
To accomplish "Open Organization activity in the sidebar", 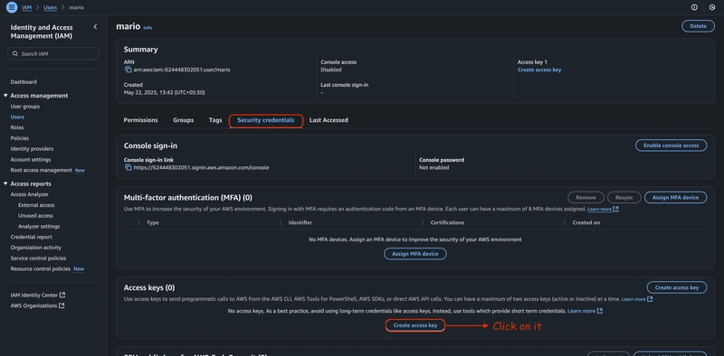I will pos(36,248).
